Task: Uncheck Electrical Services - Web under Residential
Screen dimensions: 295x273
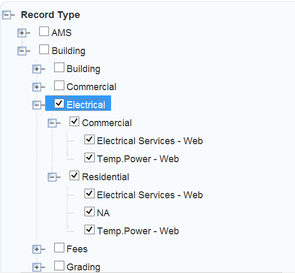Action: tap(89, 193)
